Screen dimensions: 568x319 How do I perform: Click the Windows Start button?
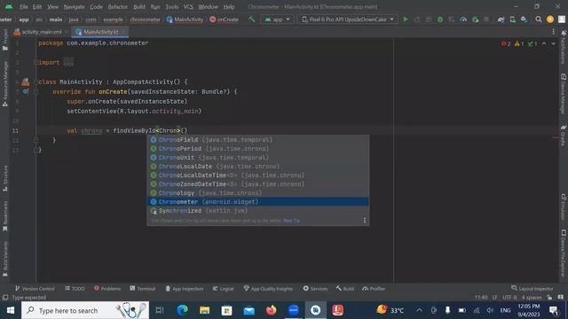(x=11, y=310)
